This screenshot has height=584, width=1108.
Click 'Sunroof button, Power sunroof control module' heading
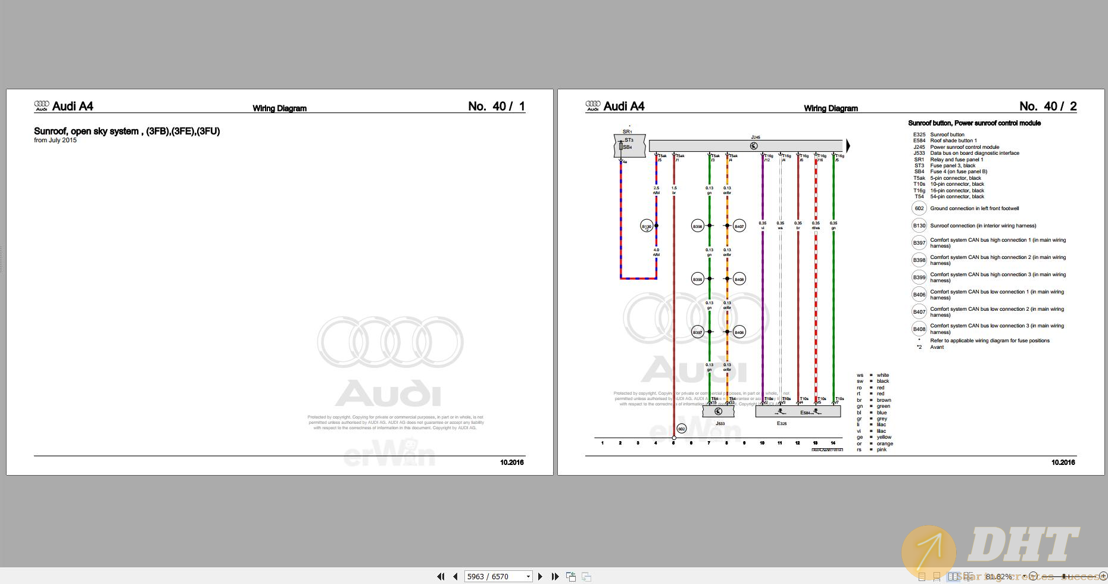pos(974,123)
